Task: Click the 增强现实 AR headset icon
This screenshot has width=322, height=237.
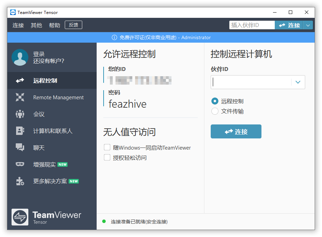Action: (x=20, y=164)
